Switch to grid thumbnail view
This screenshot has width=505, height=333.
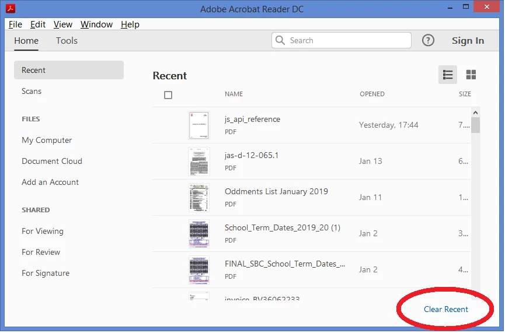click(471, 75)
